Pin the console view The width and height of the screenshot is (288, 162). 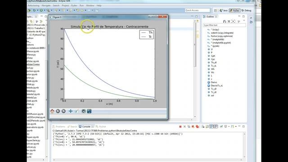(x=221, y=126)
